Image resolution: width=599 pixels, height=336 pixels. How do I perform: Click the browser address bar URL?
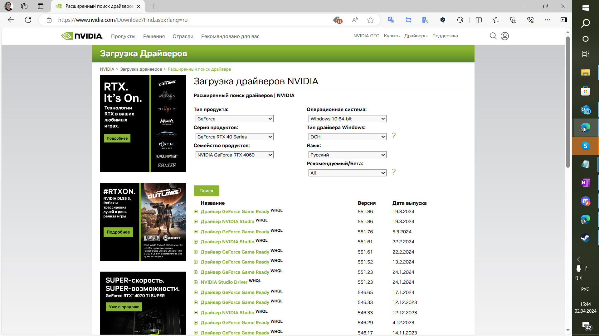click(x=123, y=20)
